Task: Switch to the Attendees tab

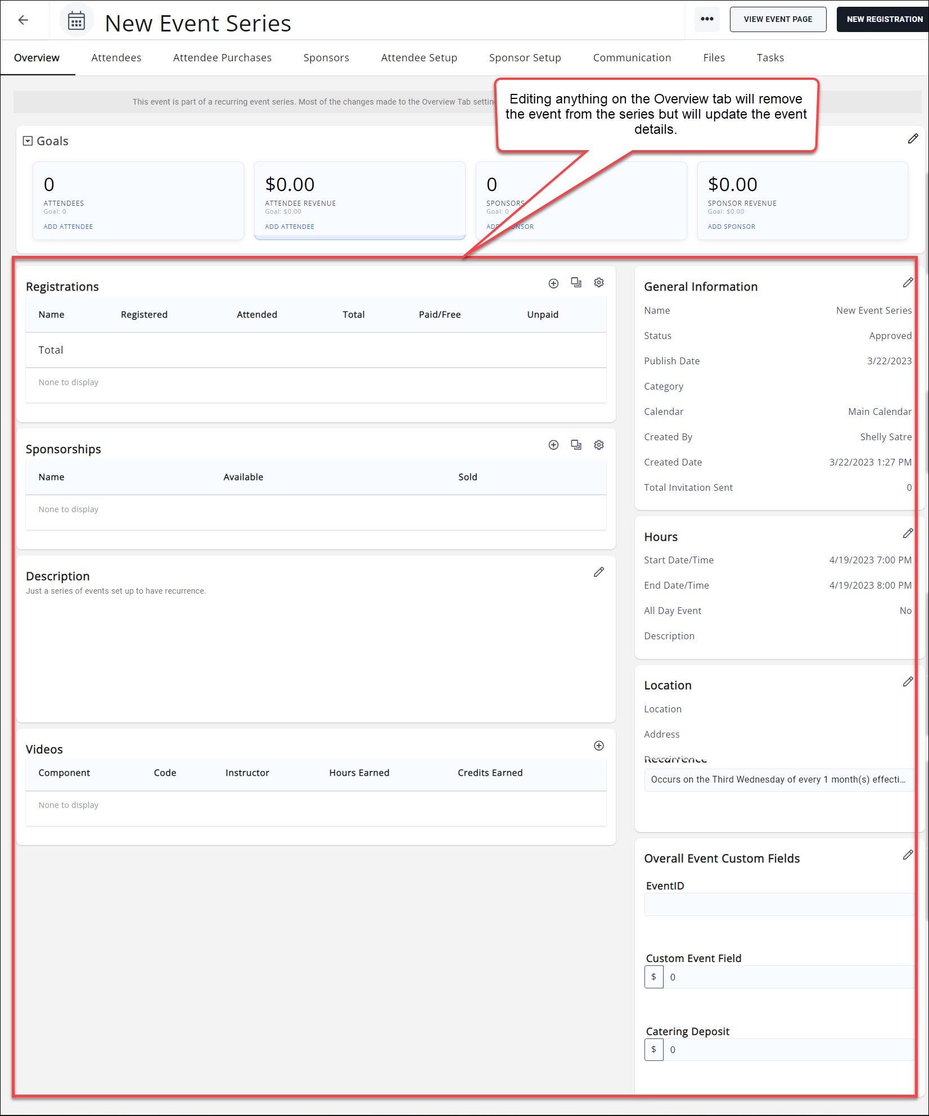Action: (116, 57)
